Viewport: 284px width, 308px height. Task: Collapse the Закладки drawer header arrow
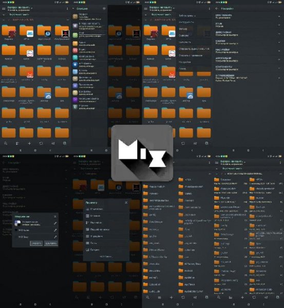(x=73, y=9)
